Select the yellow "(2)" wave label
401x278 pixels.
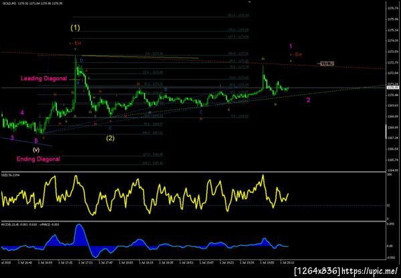pos(110,138)
